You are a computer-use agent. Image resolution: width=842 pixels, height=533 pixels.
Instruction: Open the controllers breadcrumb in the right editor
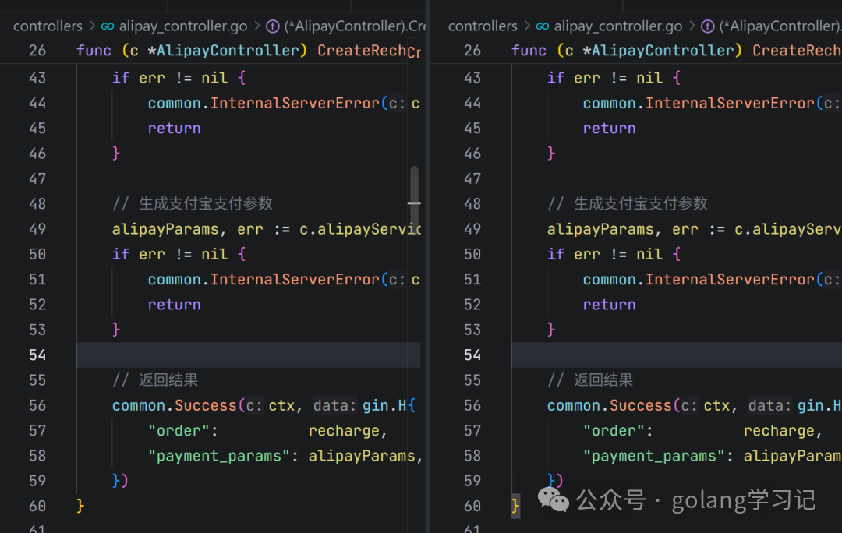483,26
